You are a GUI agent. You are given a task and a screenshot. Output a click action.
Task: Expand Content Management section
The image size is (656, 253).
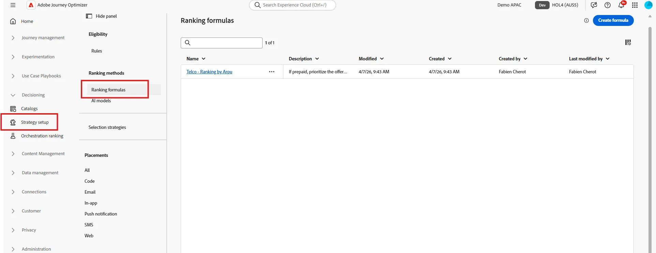pos(13,154)
